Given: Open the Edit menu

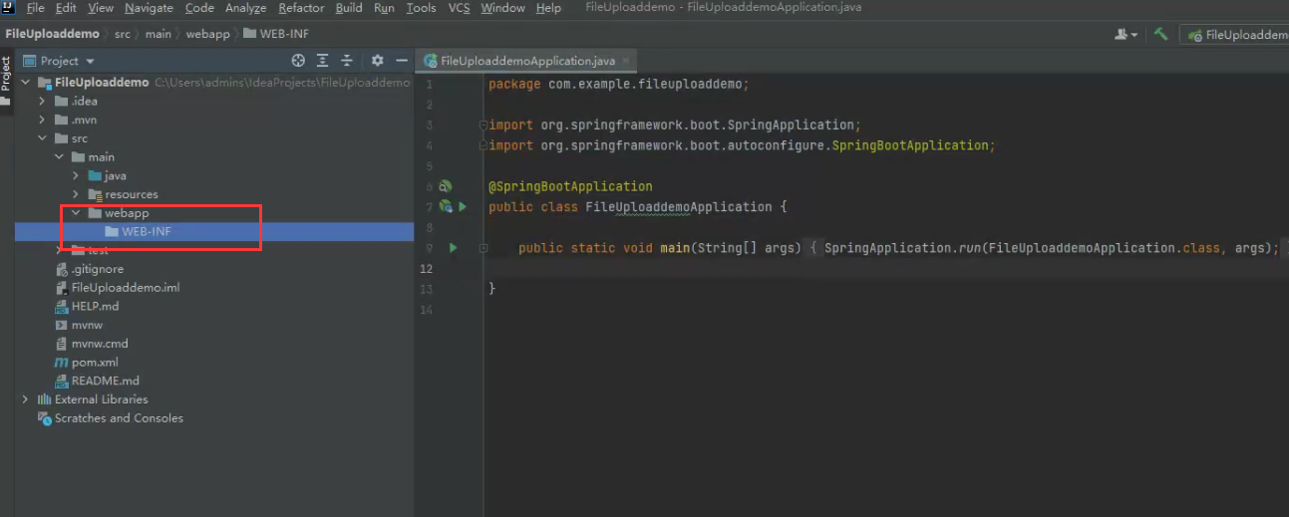Looking at the screenshot, I should tap(66, 8).
